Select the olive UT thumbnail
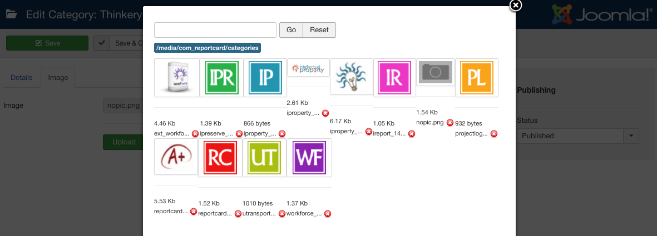Viewport: 657px width, 236px height. [265, 158]
